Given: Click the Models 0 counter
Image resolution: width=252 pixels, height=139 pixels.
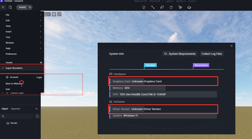Looking at the screenshot, I should 181,1.
